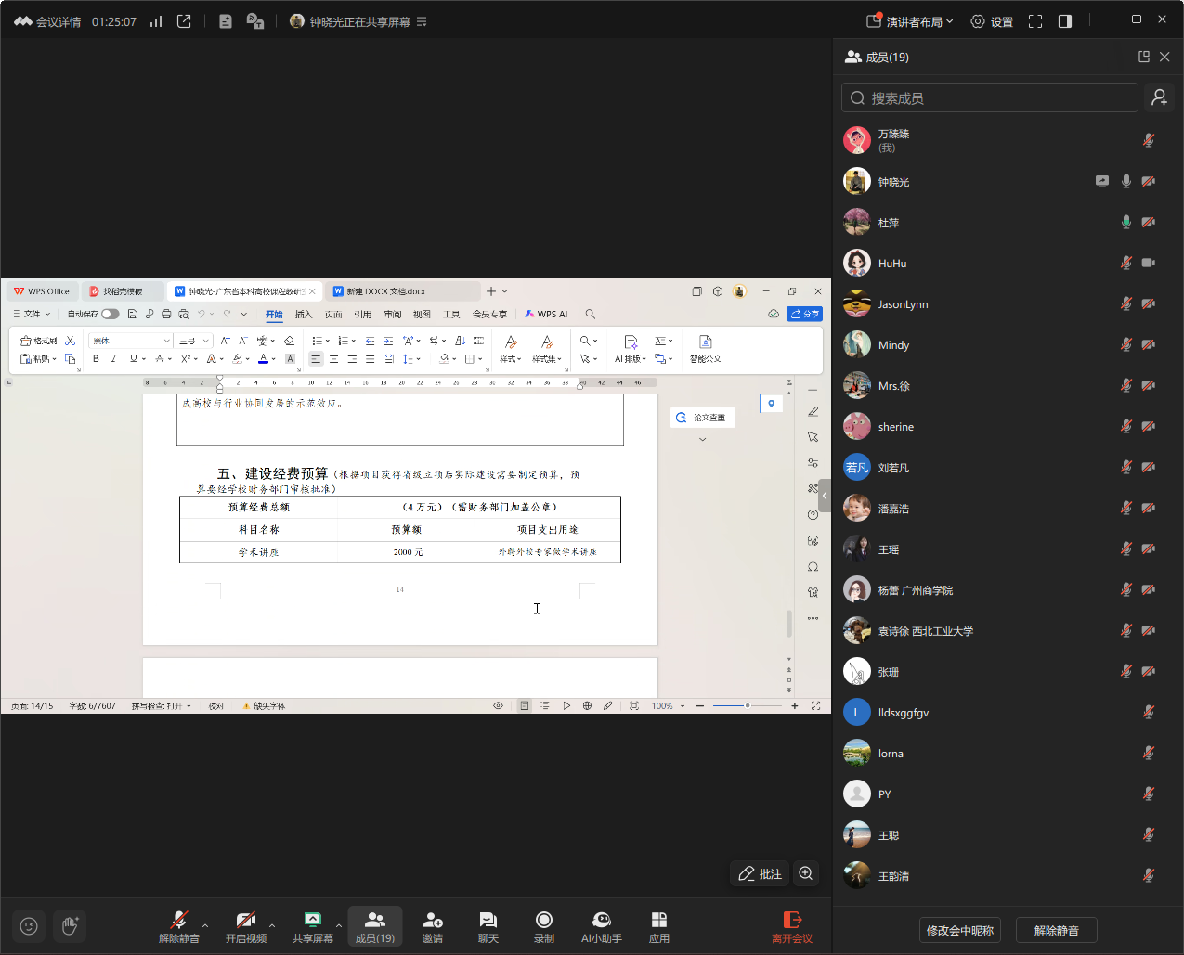Click the magnifier zoom icon beside 批注
Screen dimensions: 1184x955
point(806,873)
